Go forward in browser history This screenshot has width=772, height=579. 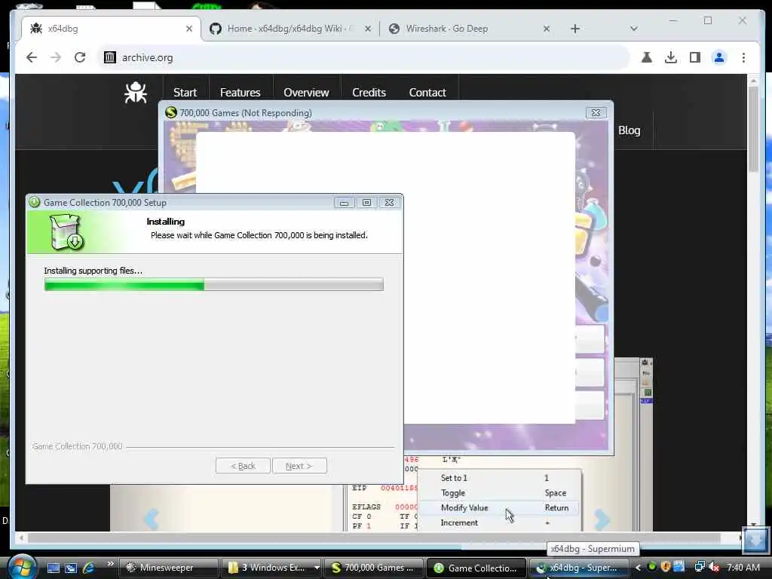(56, 57)
